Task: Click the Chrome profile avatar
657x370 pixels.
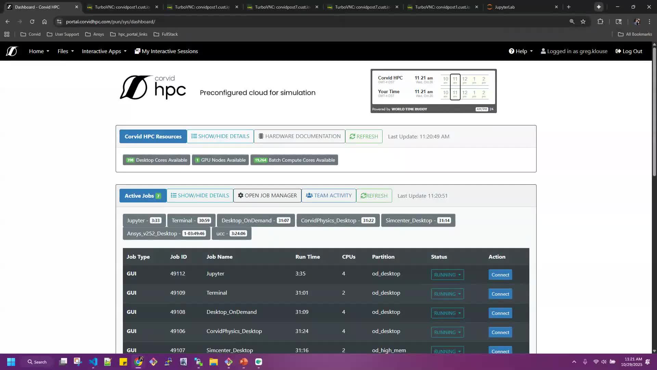Action: 637,22
